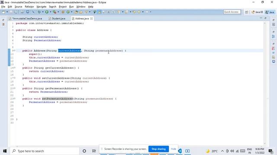Open the Project menu
This screenshot has width=277, height=155.
(x=62, y=7)
